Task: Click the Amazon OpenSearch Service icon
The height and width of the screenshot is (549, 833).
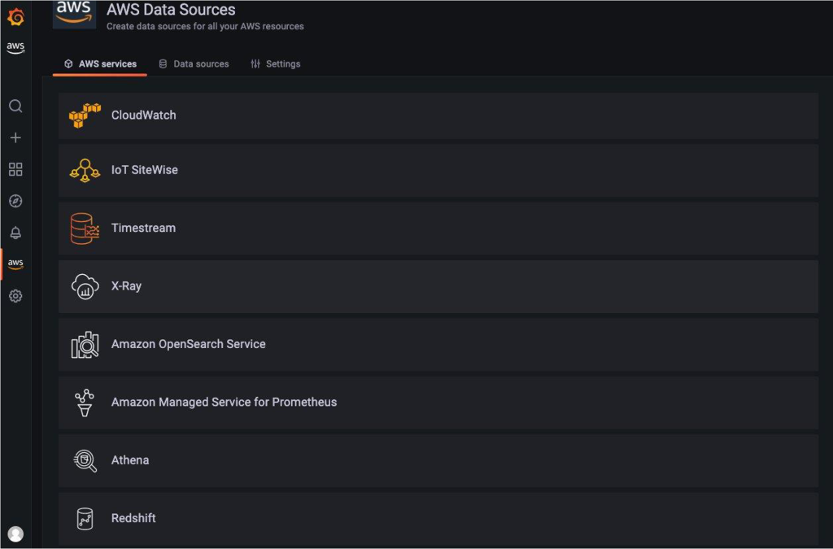Action: [x=85, y=345]
